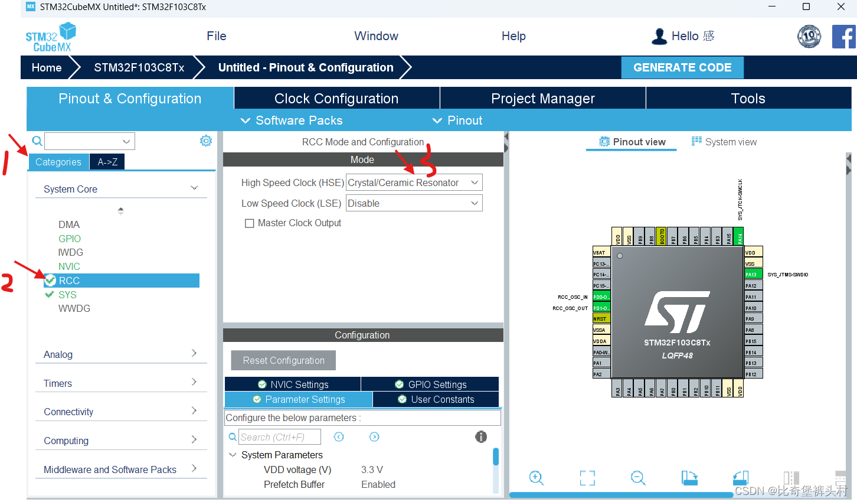Screen dimensions: 857x502
Task: Select the Pinout & Configuration tab
Action: (130, 99)
